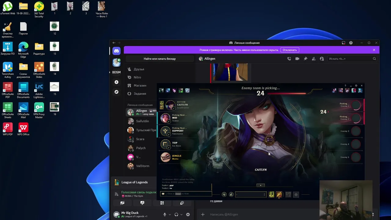Open soundboard in Discord voice panel

182,203
